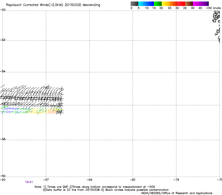Click the -58 latitude axis label

[x=3, y=139]
